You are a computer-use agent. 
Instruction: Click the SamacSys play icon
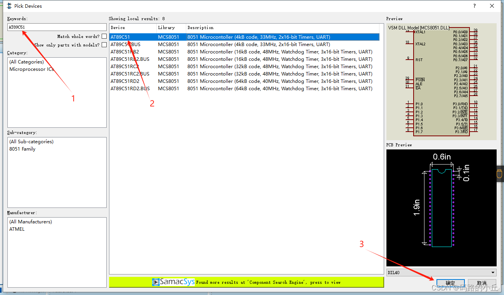click(x=156, y=282)
